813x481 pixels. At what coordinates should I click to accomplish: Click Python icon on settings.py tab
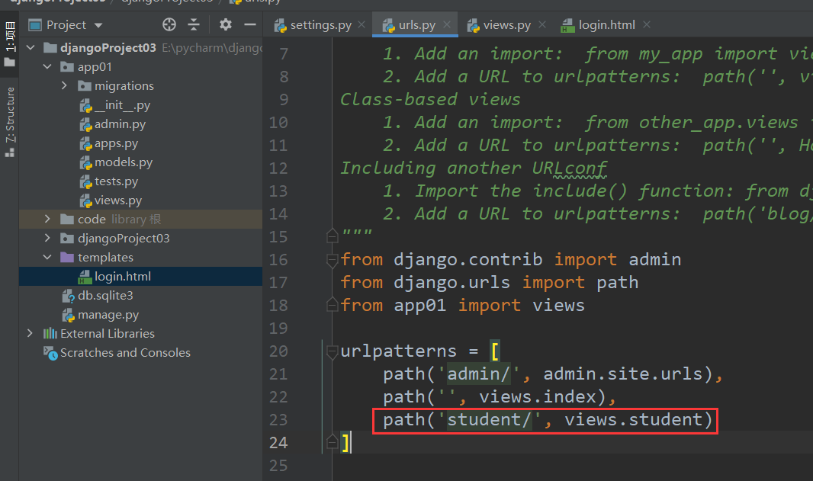click(x=280, y=25)
